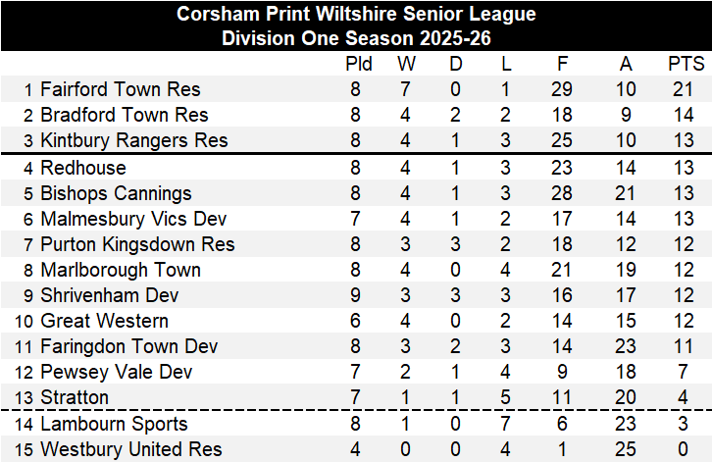712x462 pixels.
Task: Click the Corsham Print Wiltshire Senior League title
Action: pyautogui.click(x=356, y=15)
